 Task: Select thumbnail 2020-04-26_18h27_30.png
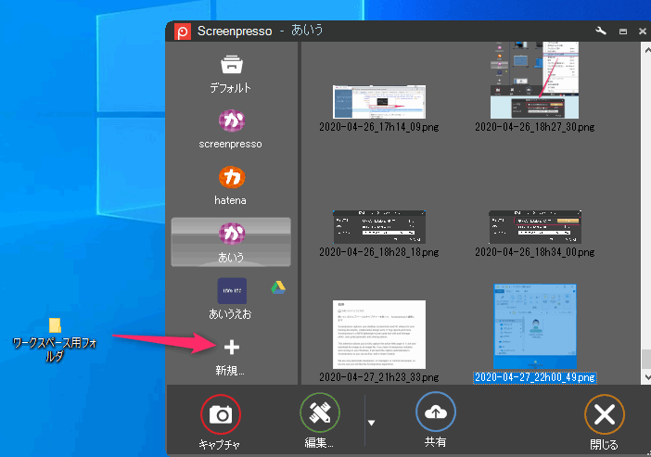coord(534,80)
